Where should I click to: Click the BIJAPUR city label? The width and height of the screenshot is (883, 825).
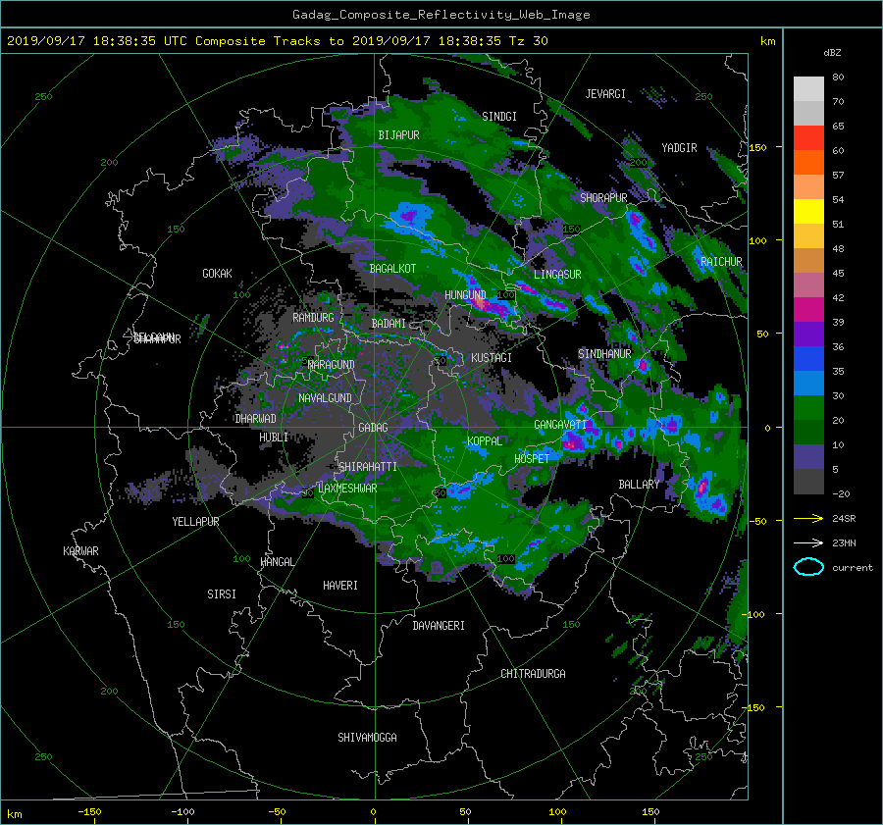[x=398, y=135]
